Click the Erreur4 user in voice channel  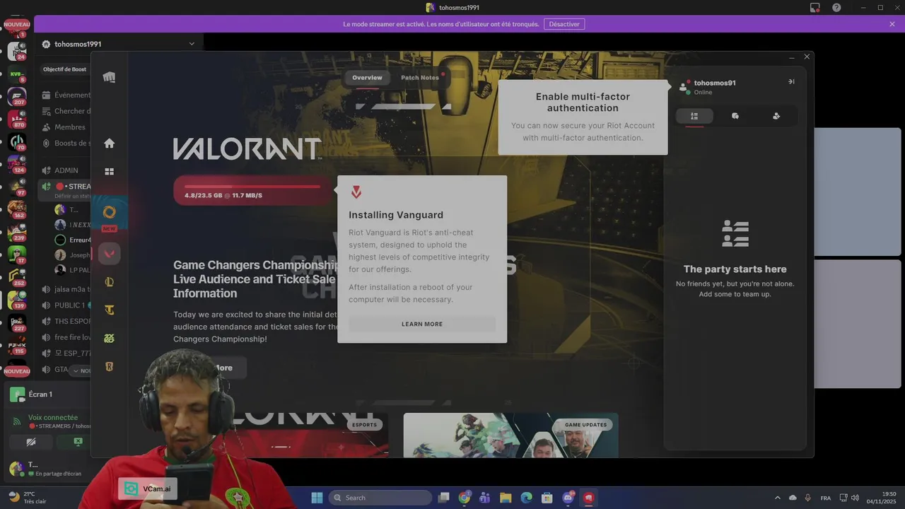point(73,240)
